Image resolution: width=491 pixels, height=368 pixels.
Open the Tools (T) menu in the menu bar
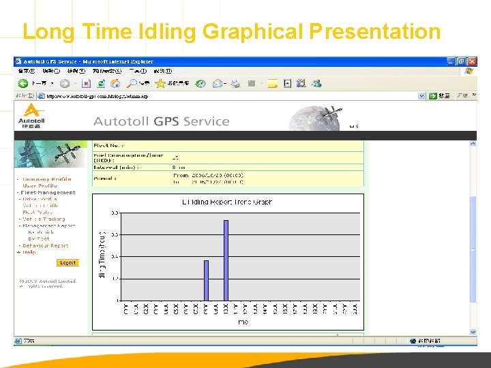[138, 71]
